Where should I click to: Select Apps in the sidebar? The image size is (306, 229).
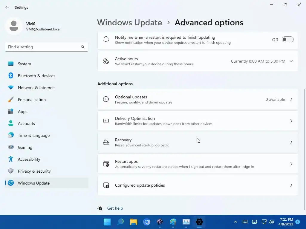tap(47, 112)
